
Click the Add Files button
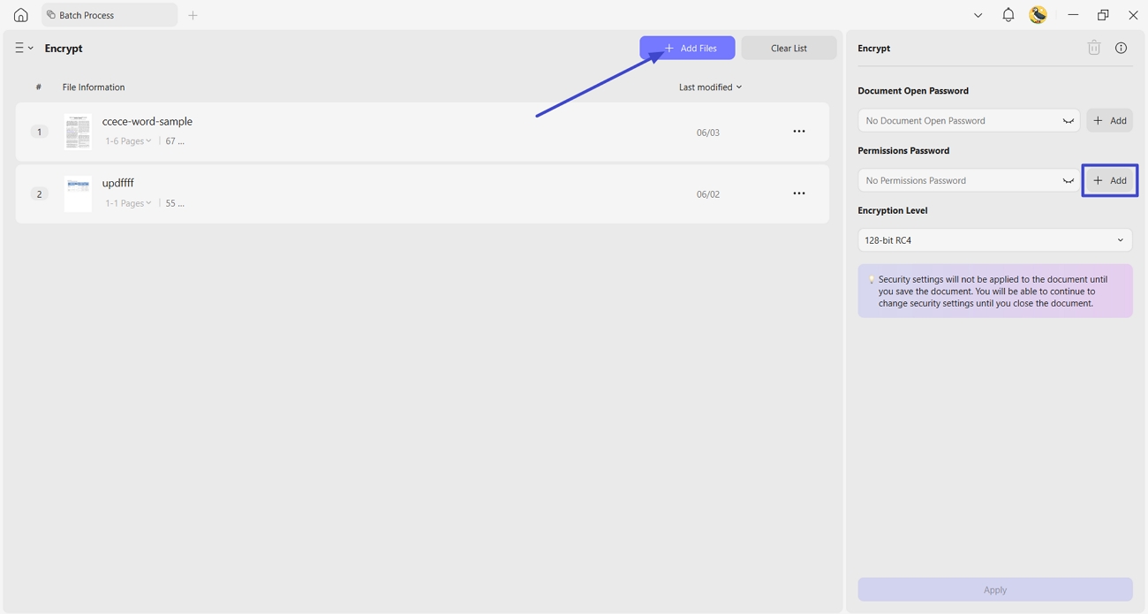pos(687,48)
